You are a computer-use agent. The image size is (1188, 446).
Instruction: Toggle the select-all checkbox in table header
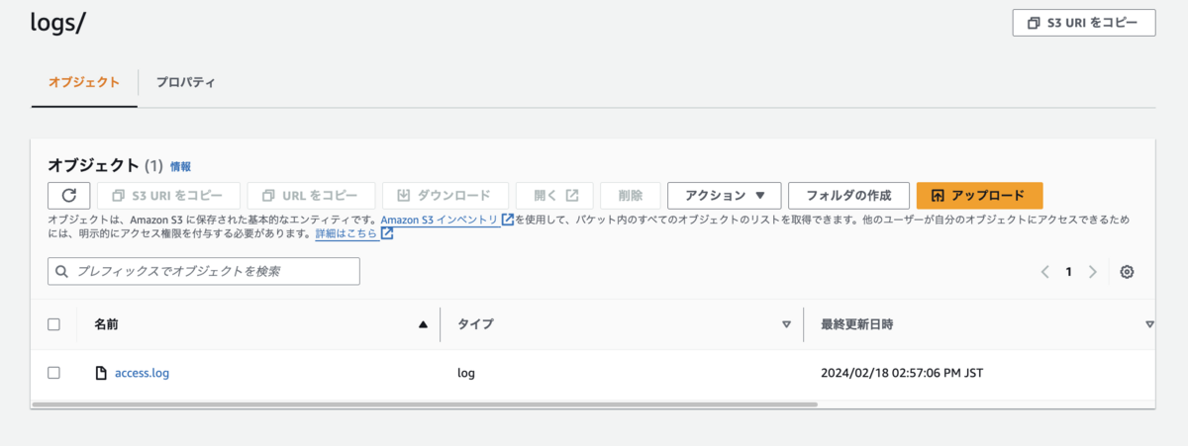54,324
